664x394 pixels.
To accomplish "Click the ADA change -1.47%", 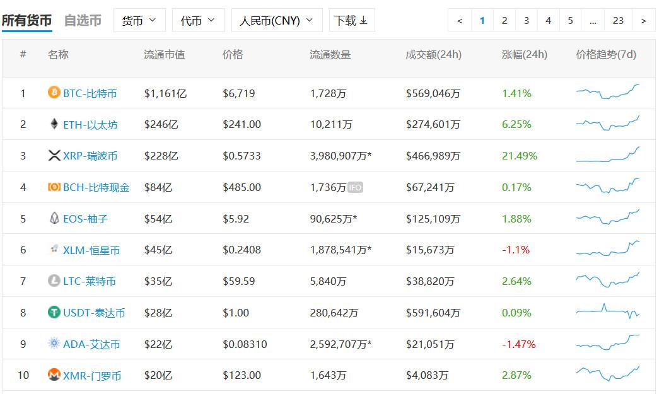I will coord(519,344).
